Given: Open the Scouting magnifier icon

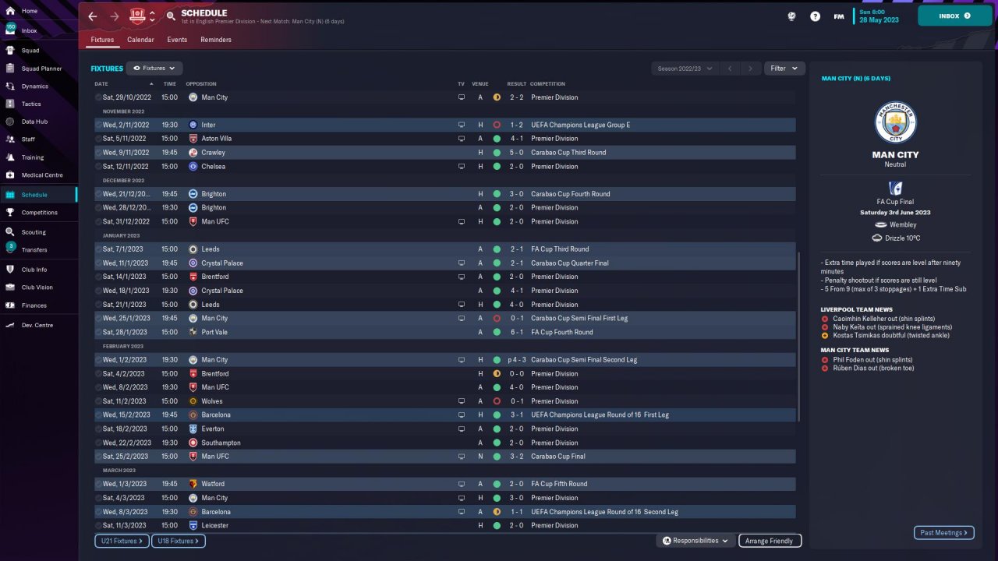Looking at the screenshot, I should 10,232.
